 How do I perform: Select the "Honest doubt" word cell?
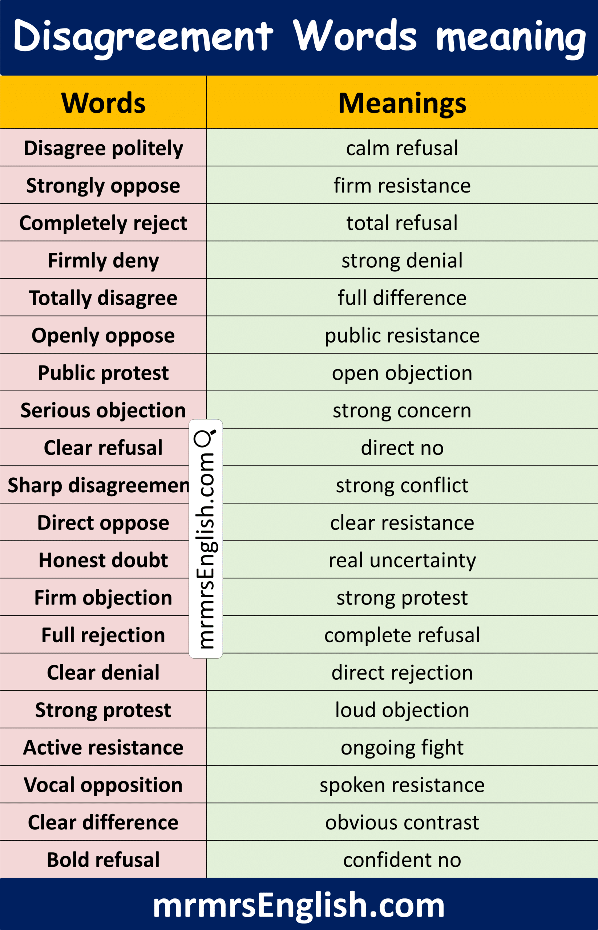(103, 560)
